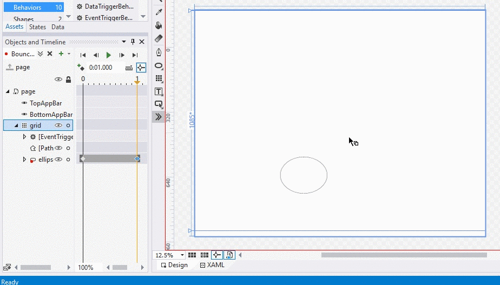500x285 pixels.
Task: Open the 12.5% zoom dropdown
Action: tap(182, 255)
